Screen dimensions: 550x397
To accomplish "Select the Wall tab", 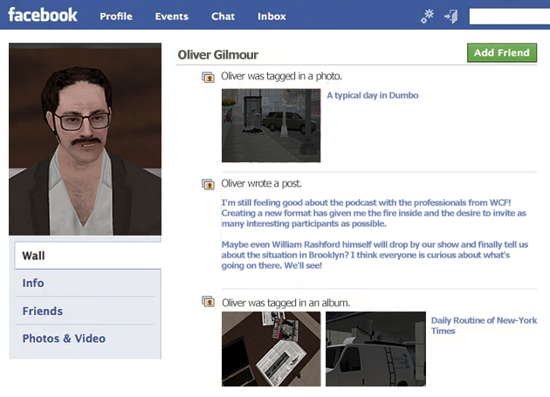I will [x=87, y=256].
